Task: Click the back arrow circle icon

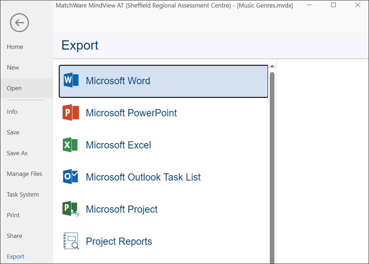Action: 19,23
